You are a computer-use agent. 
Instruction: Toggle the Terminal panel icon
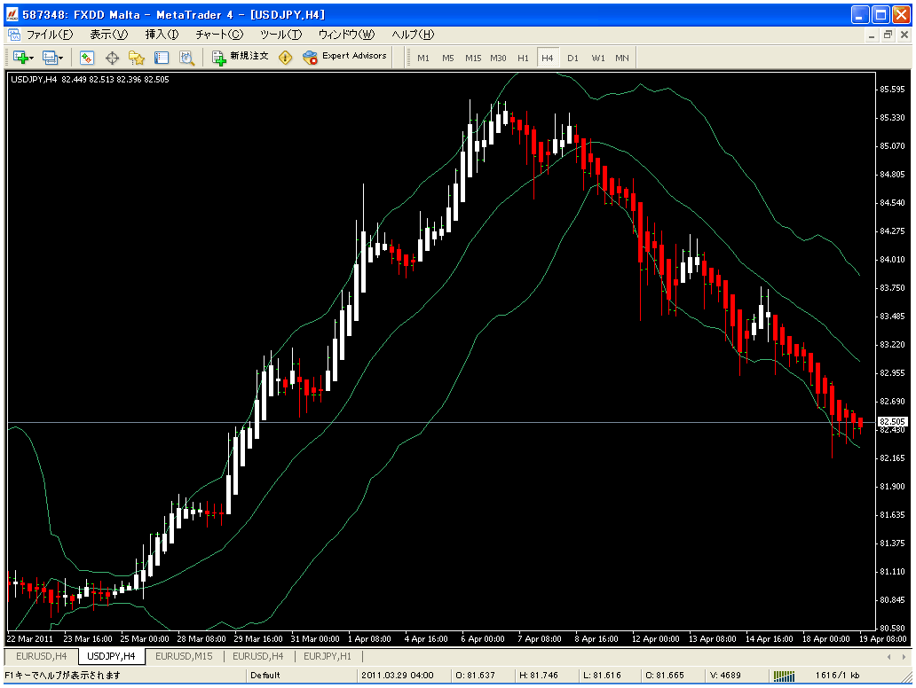tap(162, 58)
